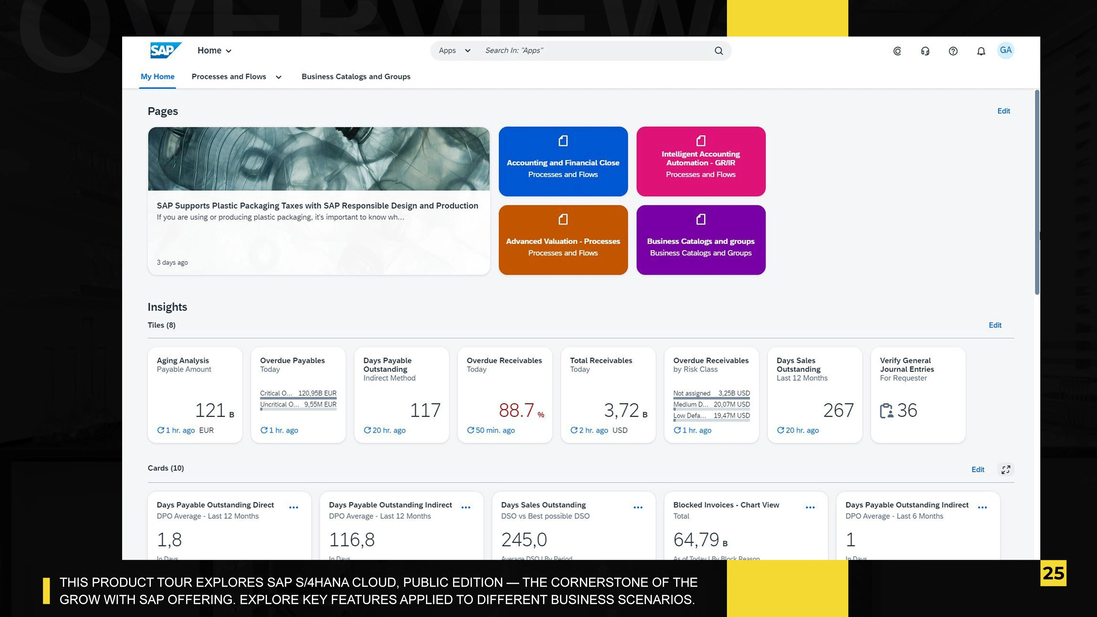
Task: Expand Cards section to full screen
Action: coord(1006,469)
